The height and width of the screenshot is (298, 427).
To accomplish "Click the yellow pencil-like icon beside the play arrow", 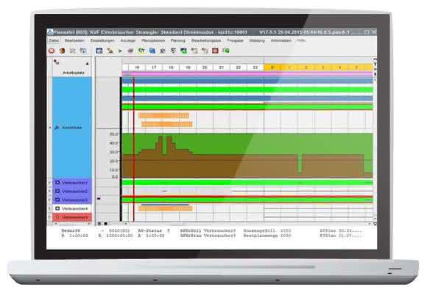I will (x=110, y=51).
